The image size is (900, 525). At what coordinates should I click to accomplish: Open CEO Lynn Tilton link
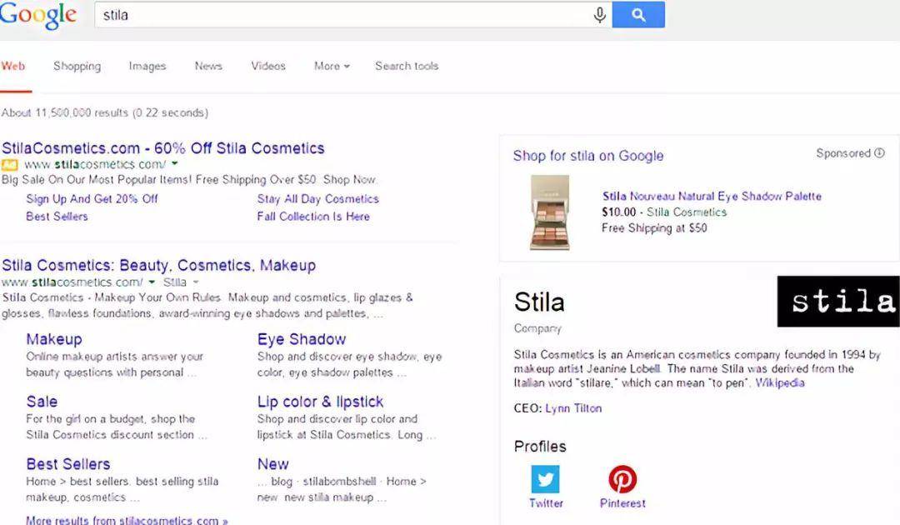click(x=573, y=408)
